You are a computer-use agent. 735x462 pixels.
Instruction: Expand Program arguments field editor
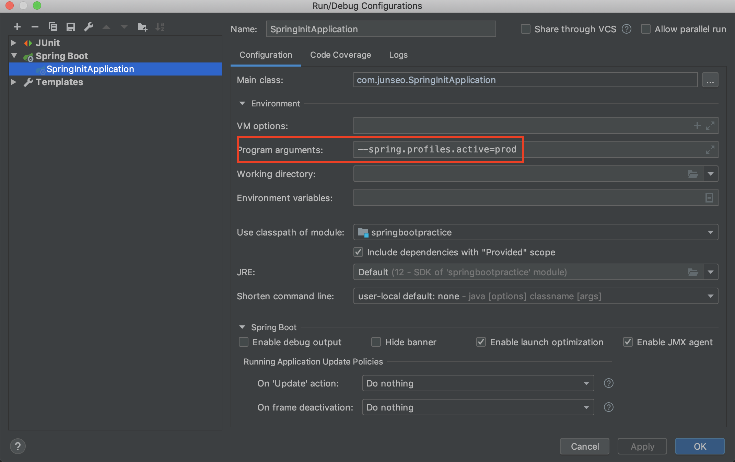710,150
